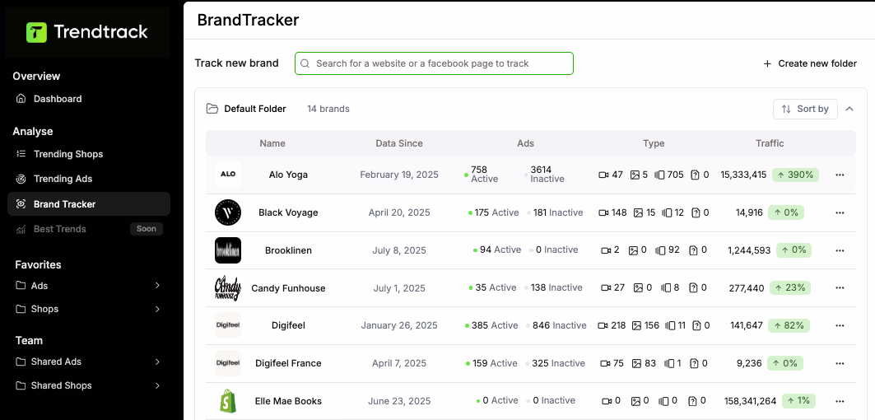This screenshot has width=875, height=420.
Task: Click the search magnifier icon
Action: coord(305,63)
